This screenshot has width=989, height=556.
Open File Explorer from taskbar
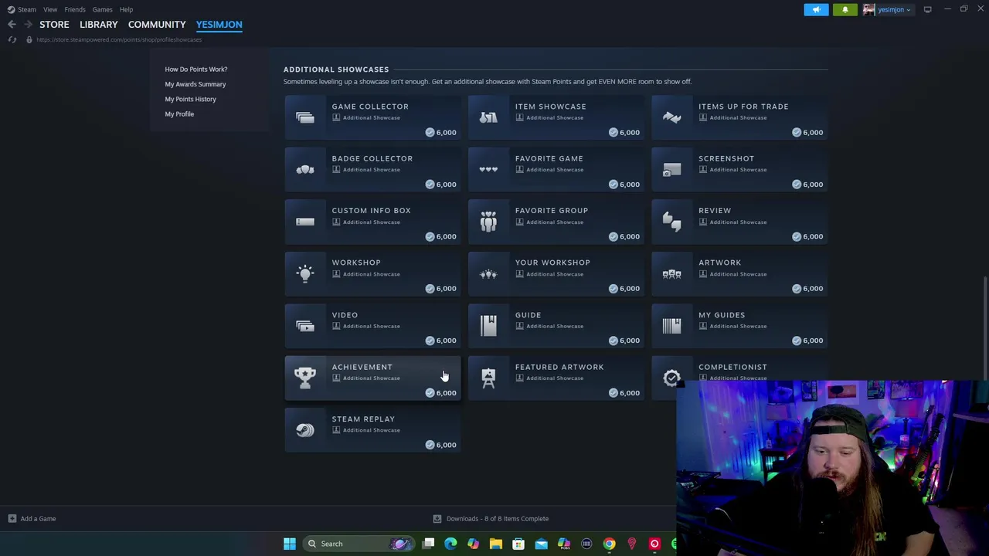pos(496,544)
